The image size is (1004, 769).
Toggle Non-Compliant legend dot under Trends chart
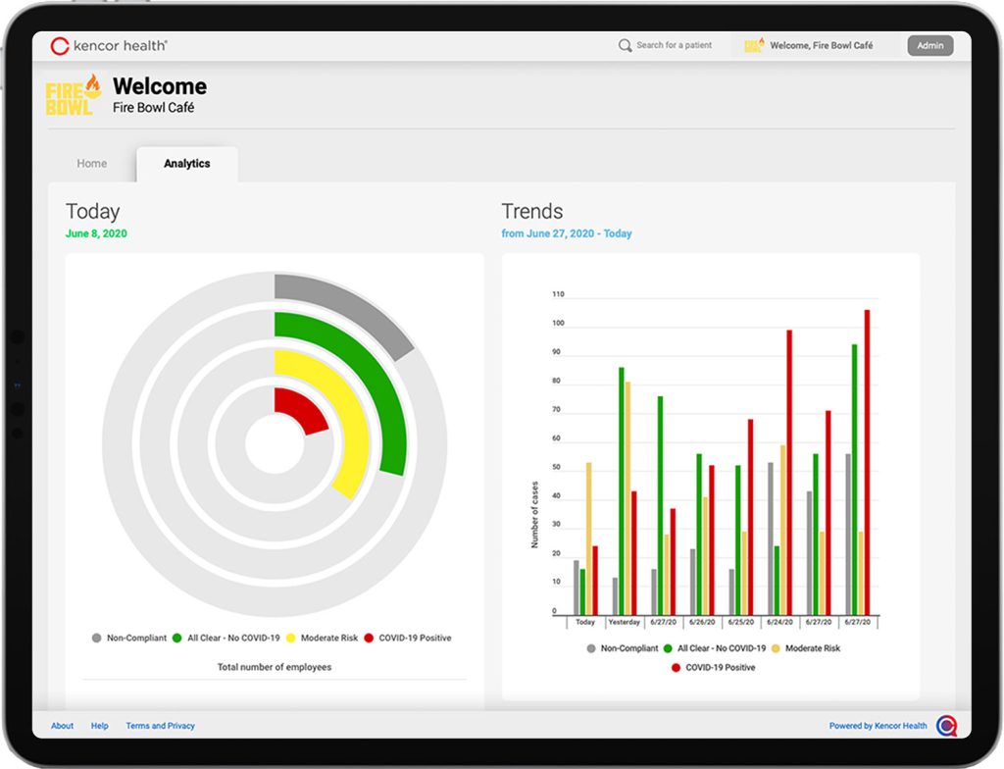[x=590, y=648]
